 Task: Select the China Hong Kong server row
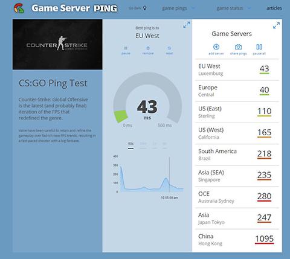[x=237, y=240]
